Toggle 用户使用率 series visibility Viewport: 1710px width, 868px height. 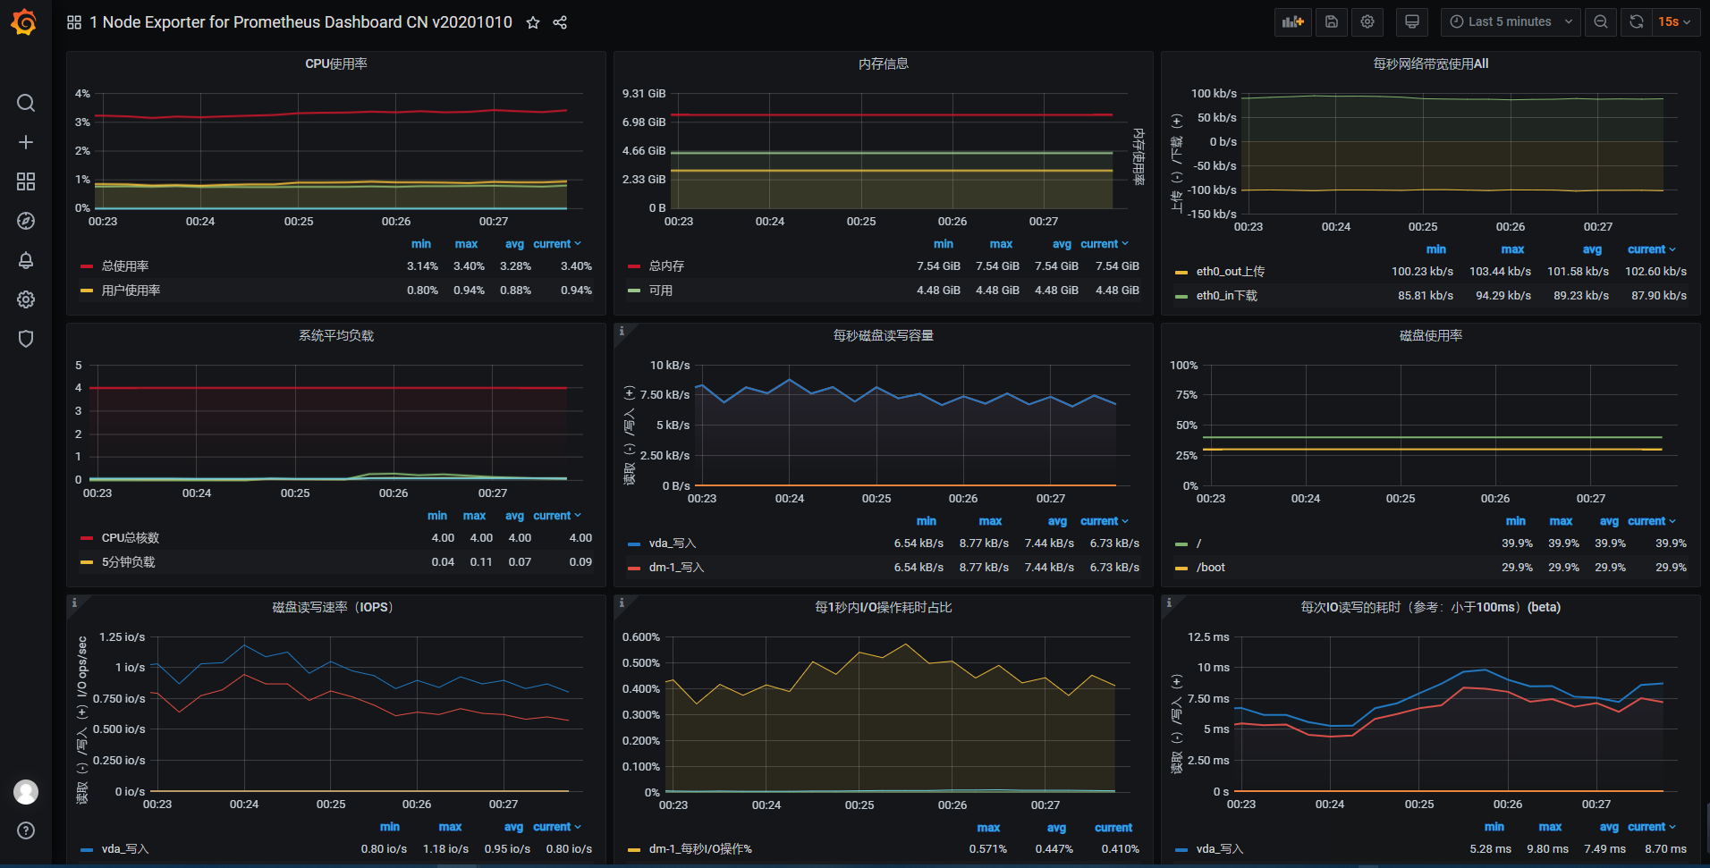[131, 291]
